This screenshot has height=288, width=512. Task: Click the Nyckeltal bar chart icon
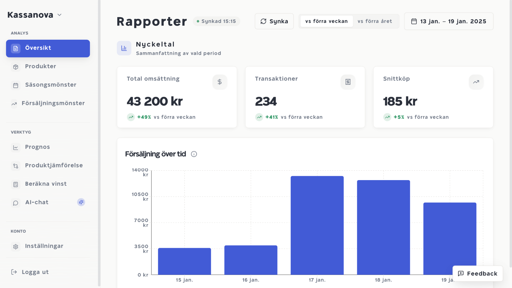[124, 48]
